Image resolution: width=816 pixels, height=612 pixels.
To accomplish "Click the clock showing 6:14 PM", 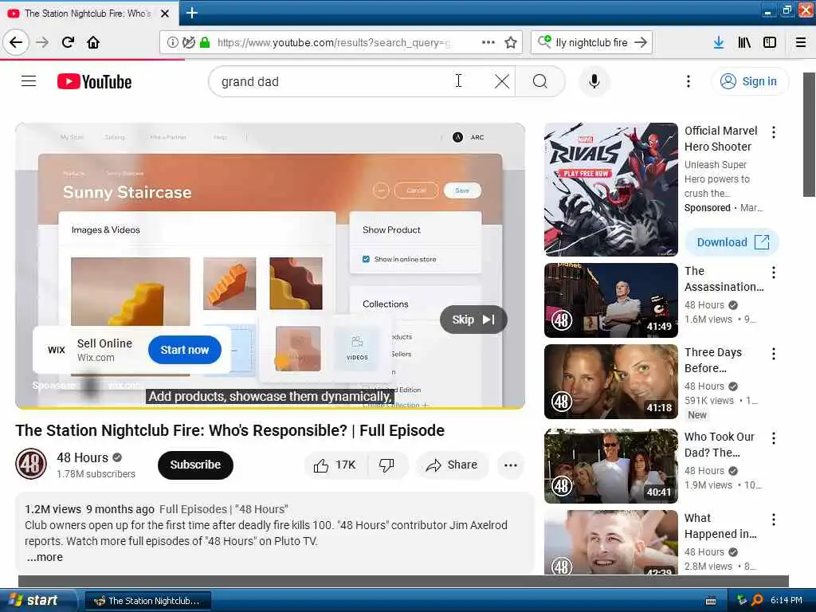I will click(x=786, y=600).
